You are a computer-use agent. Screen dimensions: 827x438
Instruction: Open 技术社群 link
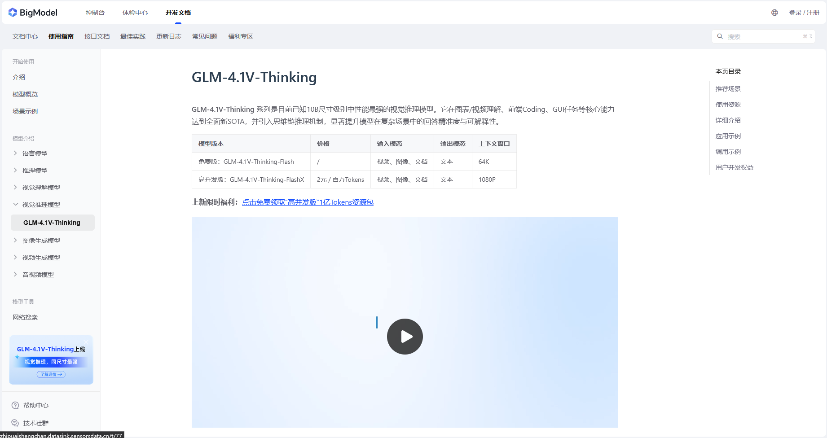click(x=36, y=423)
